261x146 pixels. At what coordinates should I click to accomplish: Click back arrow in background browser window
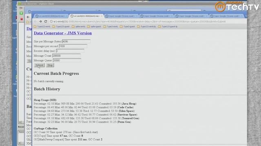pyautogui.click(x=28, y=17)
